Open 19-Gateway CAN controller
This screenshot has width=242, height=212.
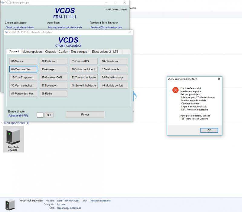(54, 78)
